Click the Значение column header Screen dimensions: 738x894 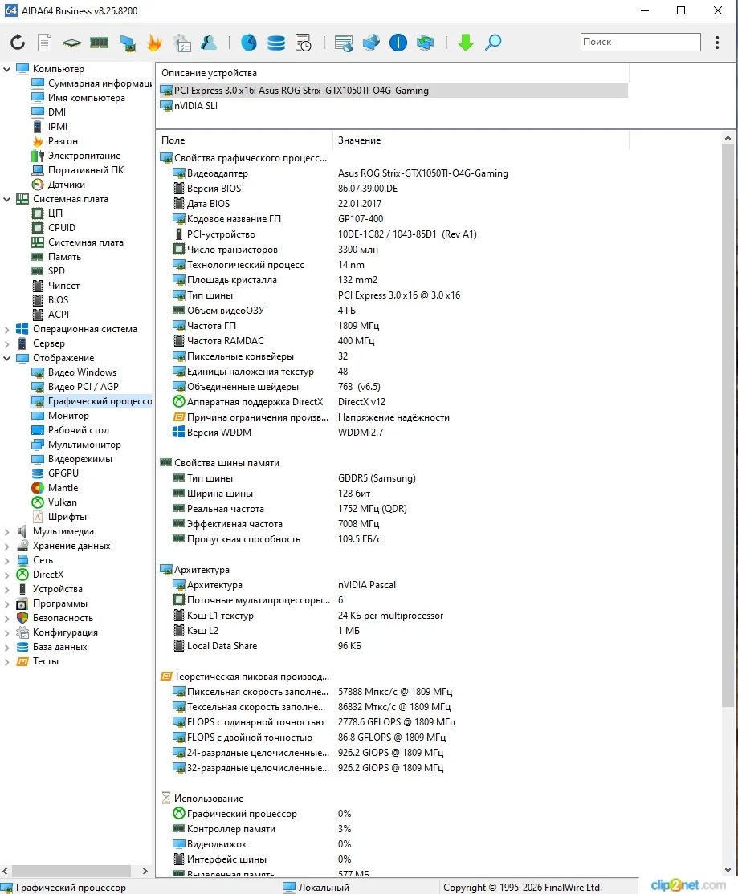(x=480, y=140)
